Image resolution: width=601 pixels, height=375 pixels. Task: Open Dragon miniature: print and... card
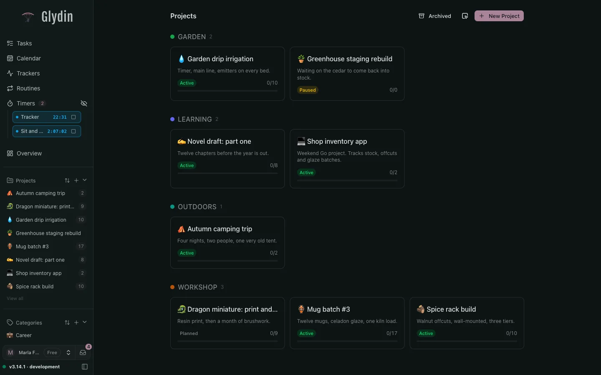pos(227,323)
